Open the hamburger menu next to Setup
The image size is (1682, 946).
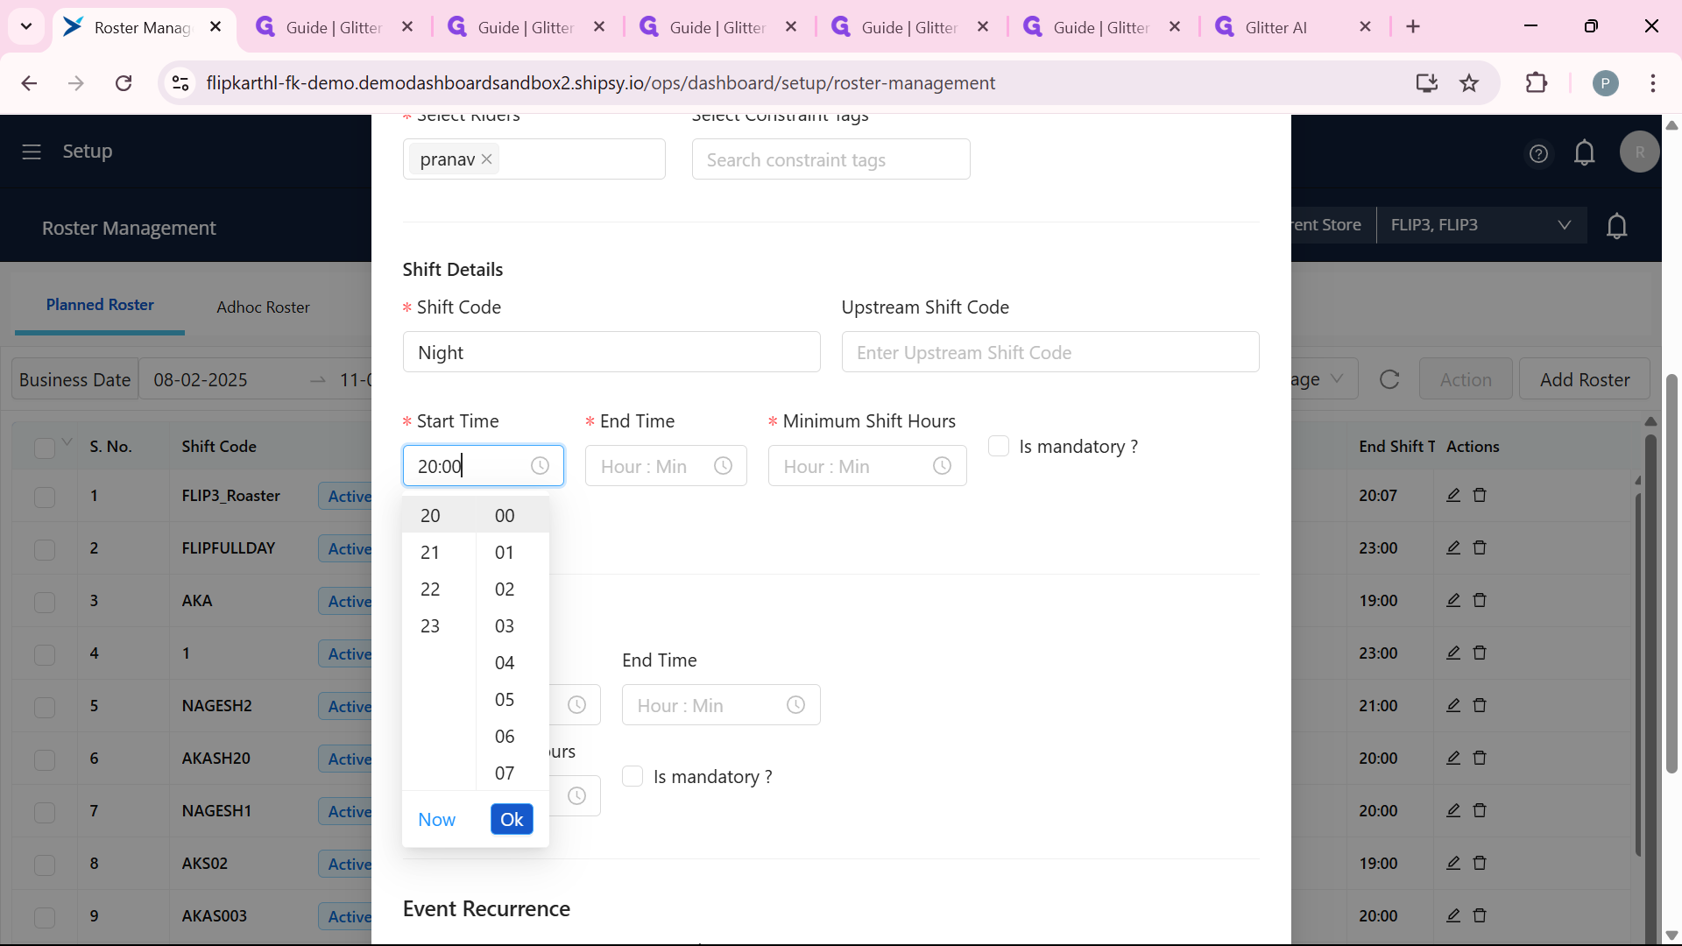(x=32, y=152)
